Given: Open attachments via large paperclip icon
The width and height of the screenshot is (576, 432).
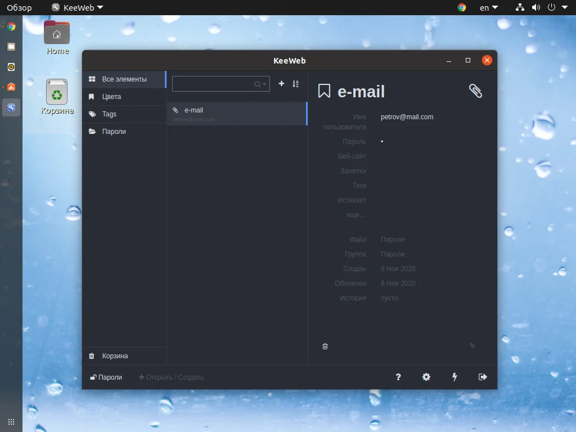Looking at the screenshot, I should 475,91.
